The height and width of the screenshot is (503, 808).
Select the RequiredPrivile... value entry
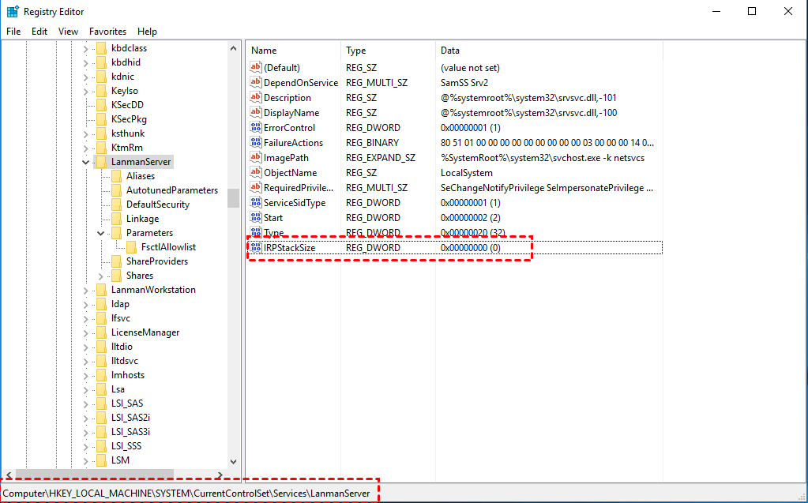(299, 188)
